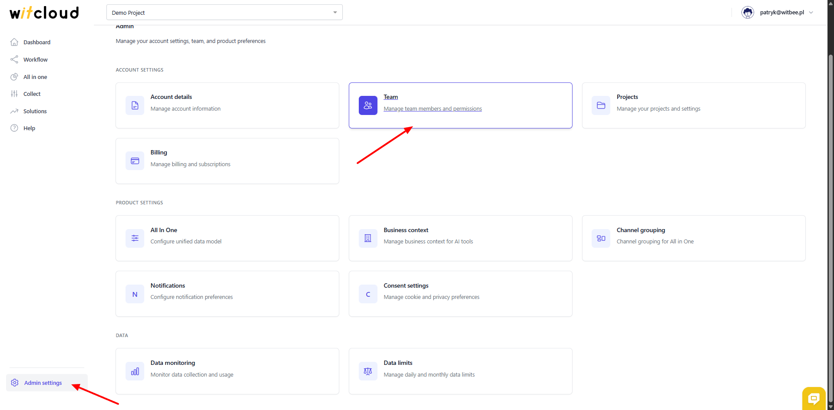The width and height of the screenshot is (834, 410).
Task: Open Admin settings in the sidebar
Action: click(x=43, y=383)
